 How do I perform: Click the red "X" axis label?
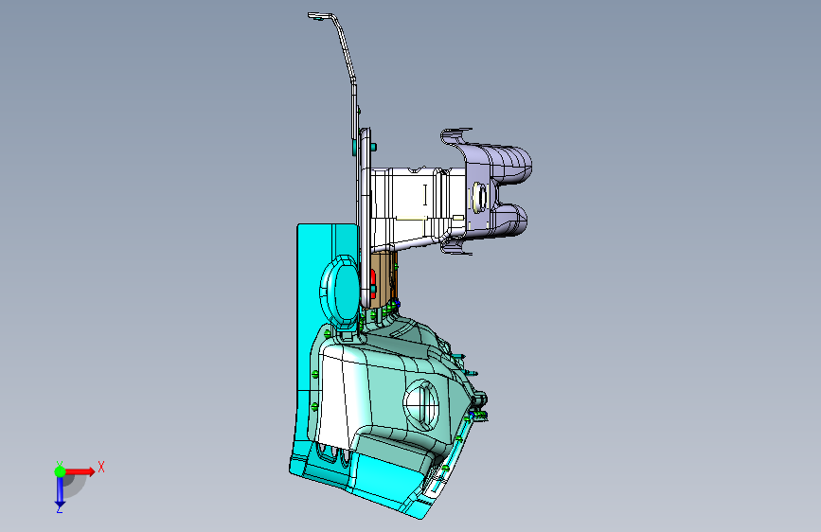pyautogui.click(x=101, y=467)
